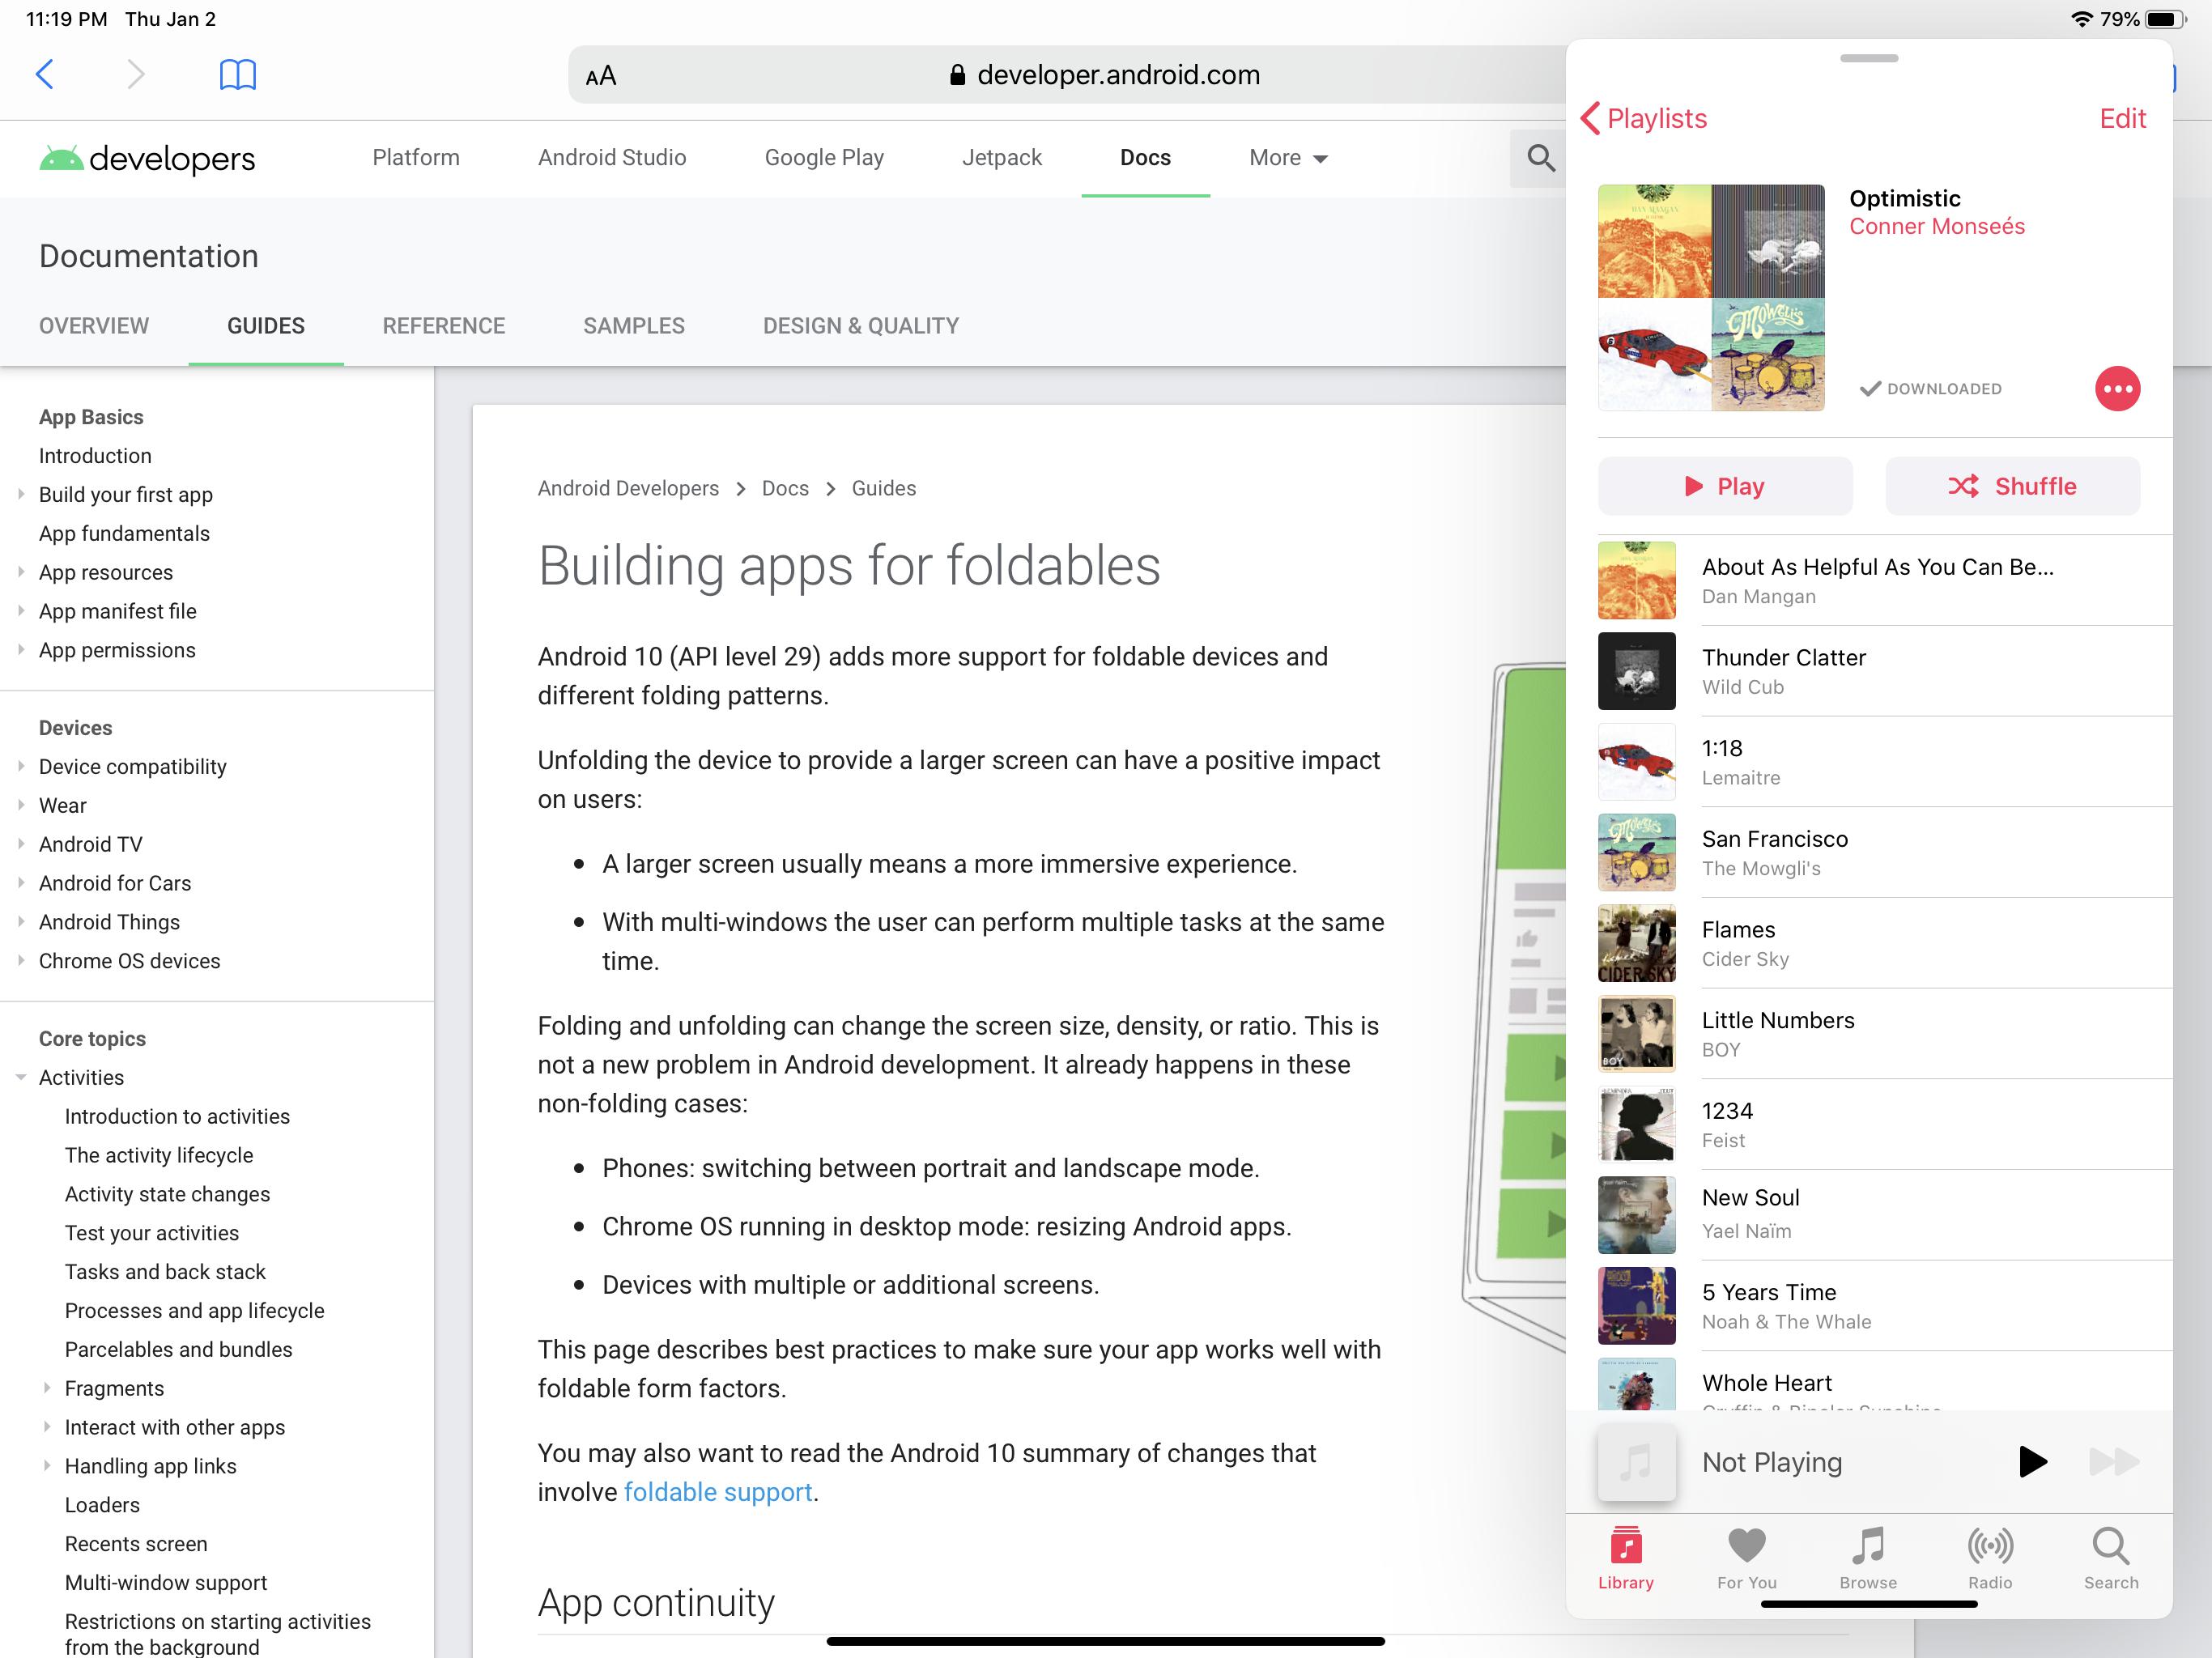Open the Introduction sidebar item
Viewport: 2212px width, 1658px height.
pos(95,456)
